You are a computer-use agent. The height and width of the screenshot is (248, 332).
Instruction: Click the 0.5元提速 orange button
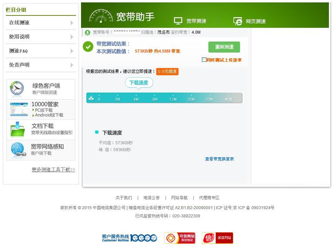167,71
